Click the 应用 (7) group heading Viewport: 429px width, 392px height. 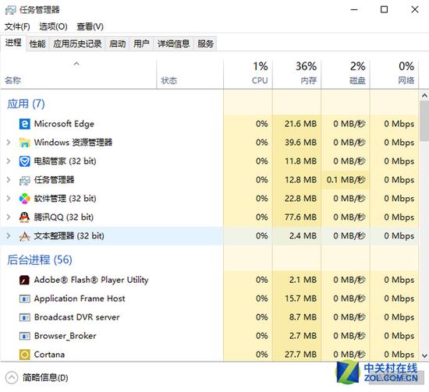[x=26, y=104]
